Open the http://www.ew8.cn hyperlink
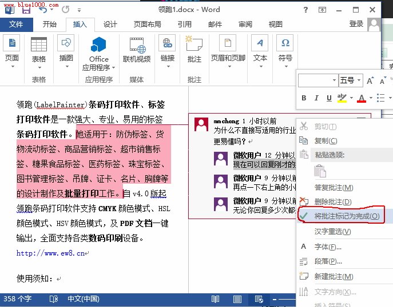Screen dimensions: 393x307 (x=50, y=253)
